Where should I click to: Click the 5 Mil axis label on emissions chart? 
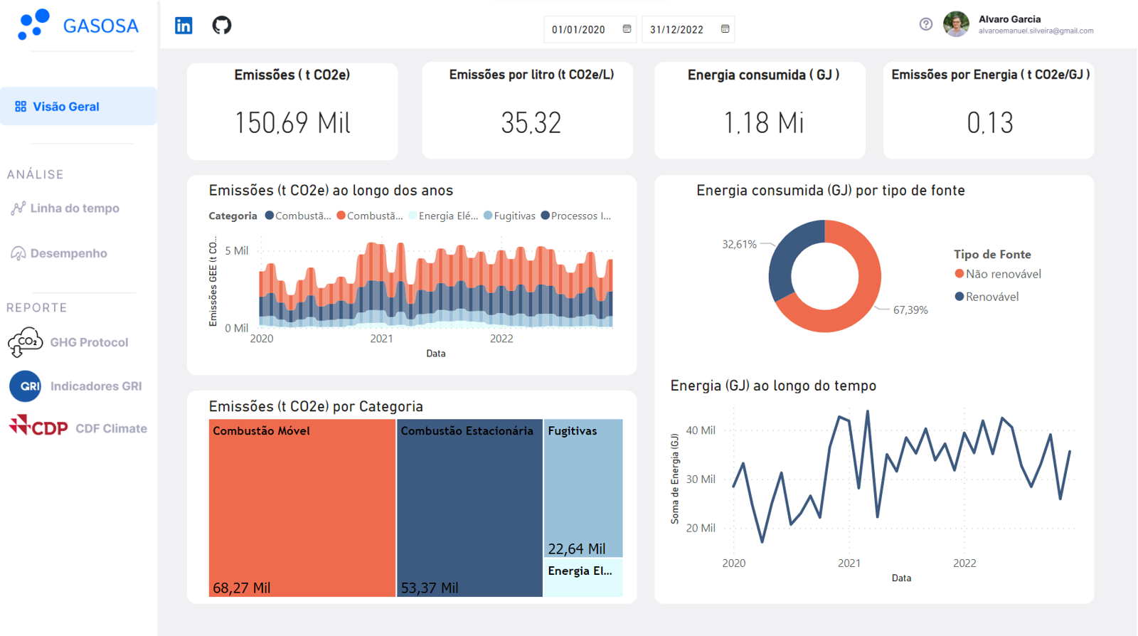point(236,250)
